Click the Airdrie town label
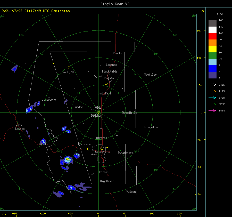The image size is (232, 217). [x=102, y=138]
